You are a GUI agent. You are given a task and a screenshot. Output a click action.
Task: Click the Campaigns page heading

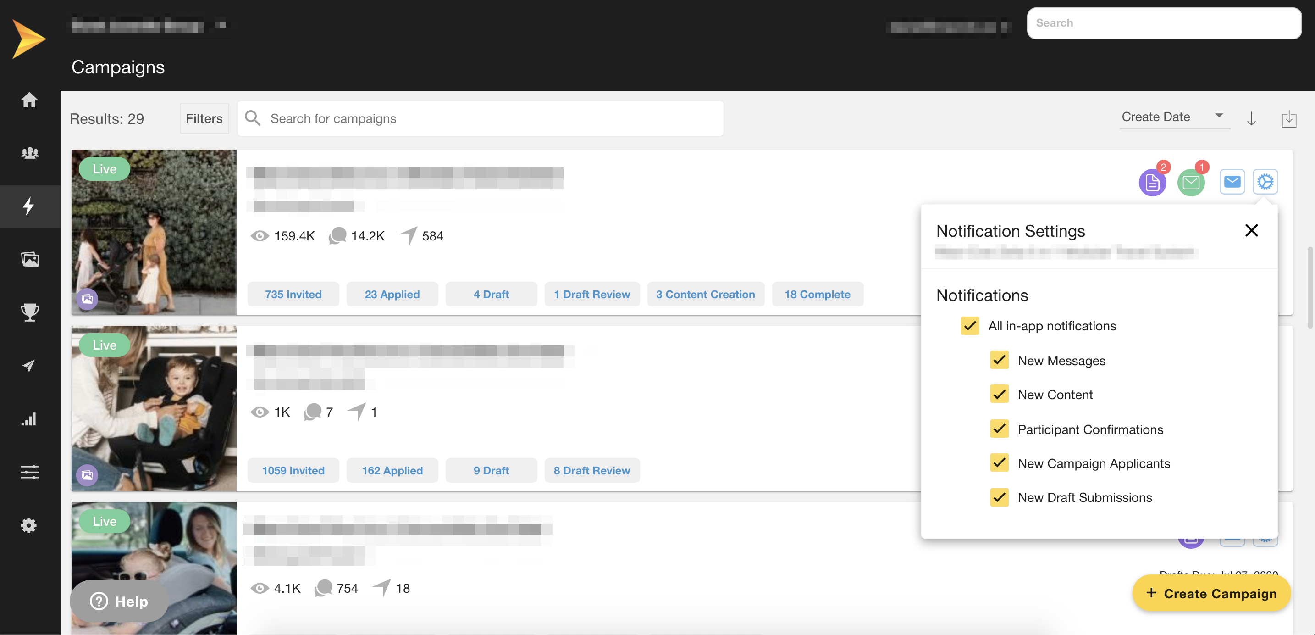[x=118, y=67]
